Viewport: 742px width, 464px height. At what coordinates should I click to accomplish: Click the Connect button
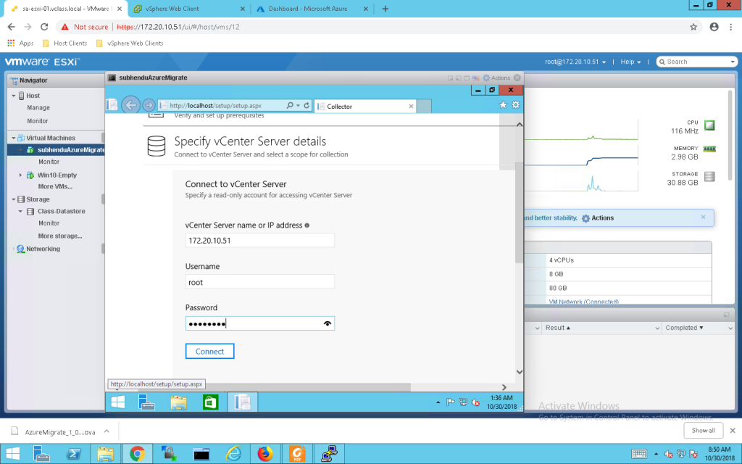click(209, 352)
